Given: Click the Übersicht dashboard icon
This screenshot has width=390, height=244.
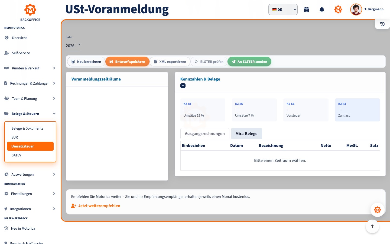Looking at the screenshot, I should (6, 38).
